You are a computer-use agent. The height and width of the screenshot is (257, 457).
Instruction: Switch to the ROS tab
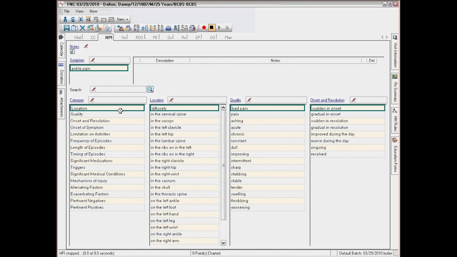pos(140,37)
